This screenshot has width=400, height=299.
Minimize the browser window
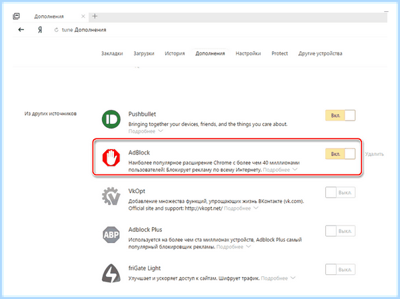[386, 12]
